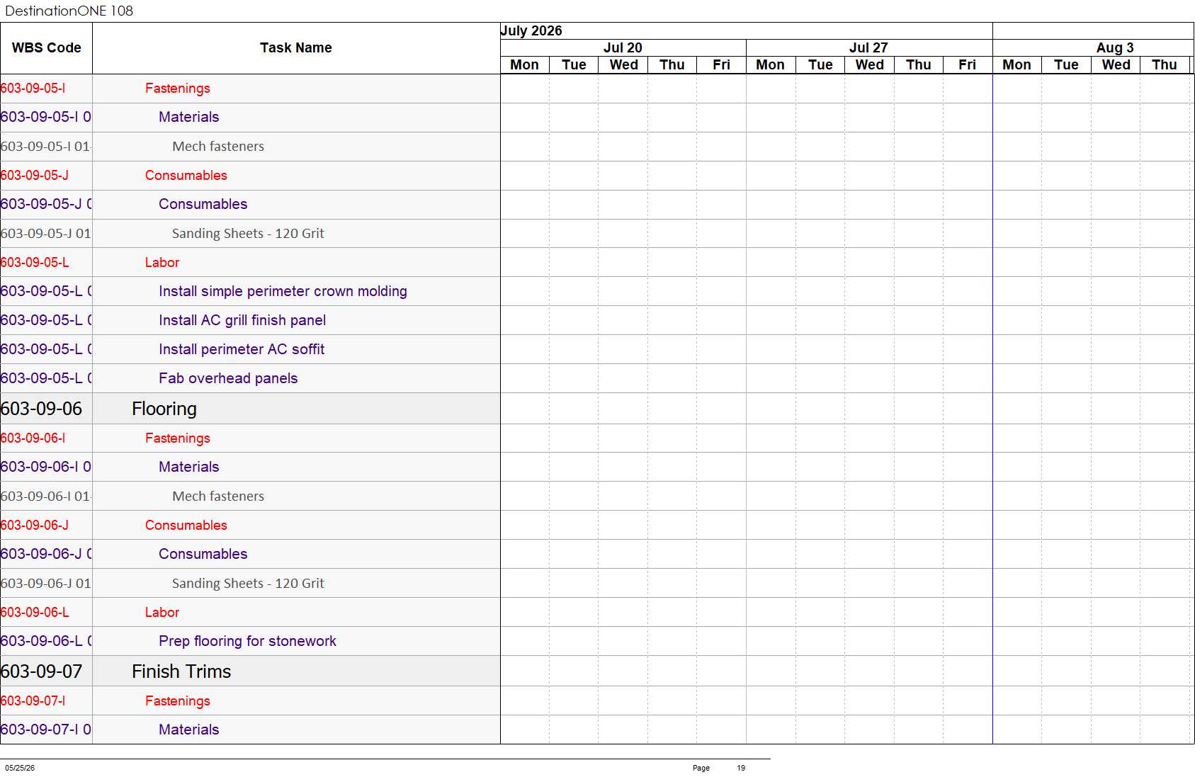Image resolution: width=1195 pixels, height=777 pixels.
Task: Select WBS code 603-09-07 cell
Action: 46,671
